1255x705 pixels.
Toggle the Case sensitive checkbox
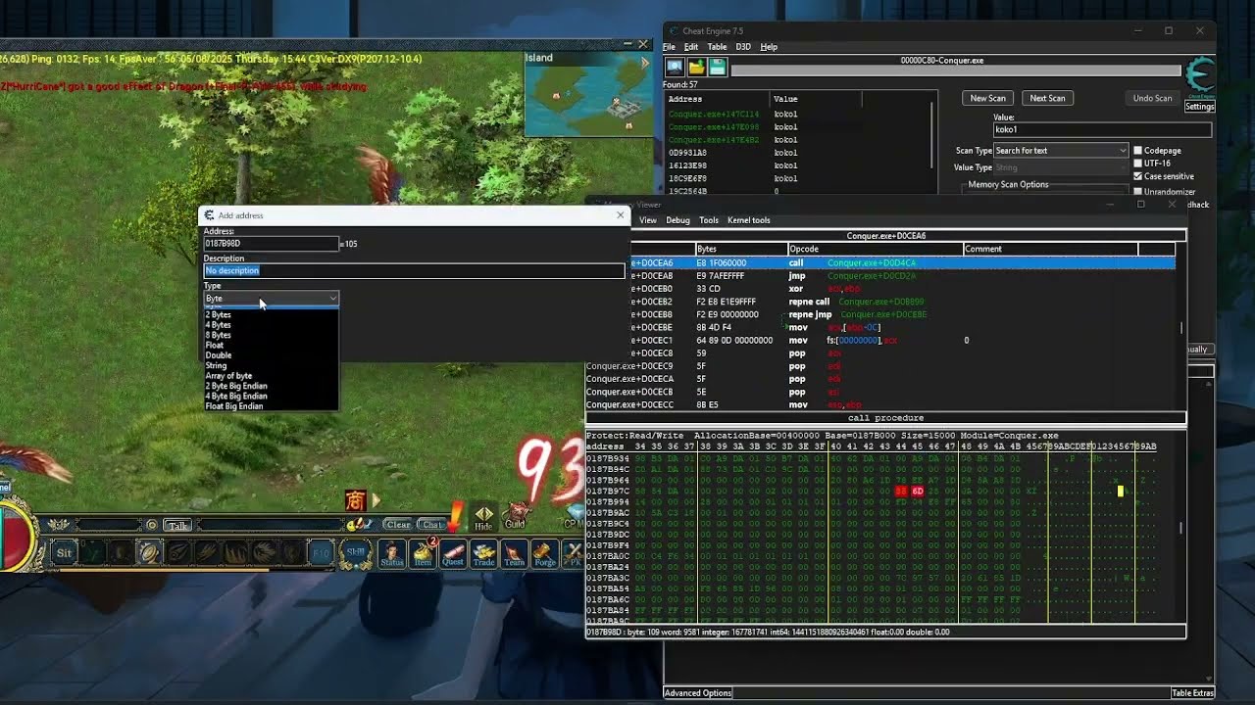[1137, 176]
